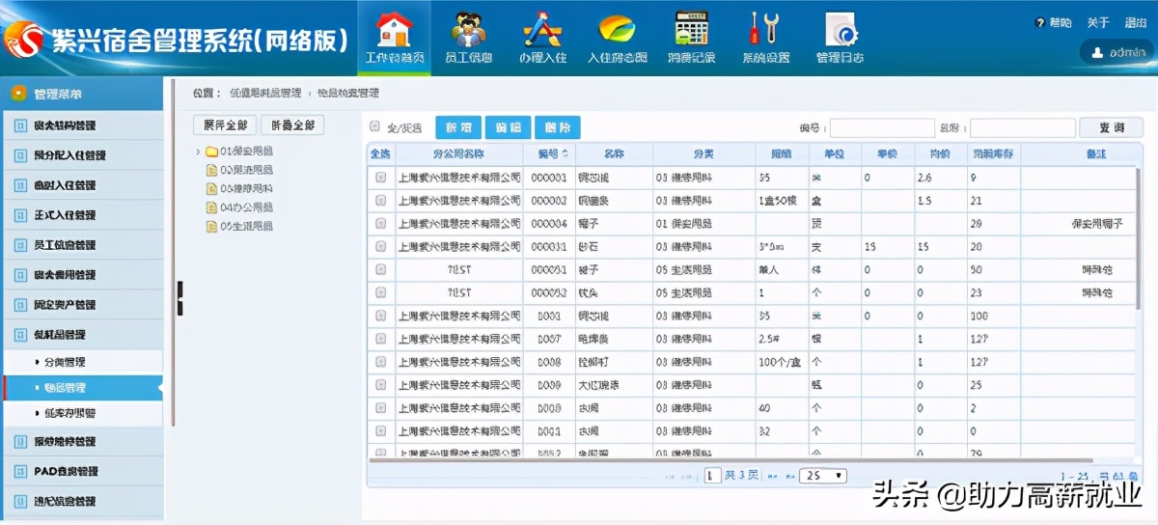Click the remark cell 保安用帽子

(1097, 224)
